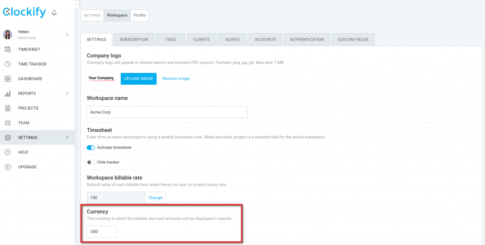Select the SETTINGS tab
The image size is (485, 245).
[x=96, y=40]
